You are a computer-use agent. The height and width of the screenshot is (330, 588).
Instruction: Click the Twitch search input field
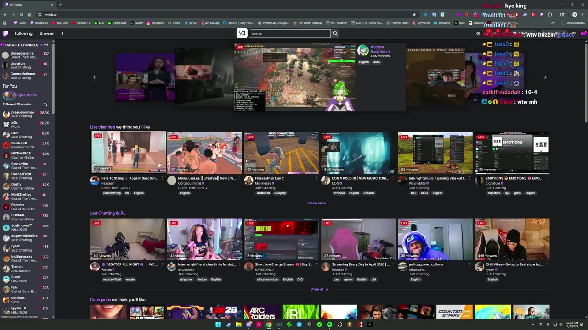click(290, 33)
